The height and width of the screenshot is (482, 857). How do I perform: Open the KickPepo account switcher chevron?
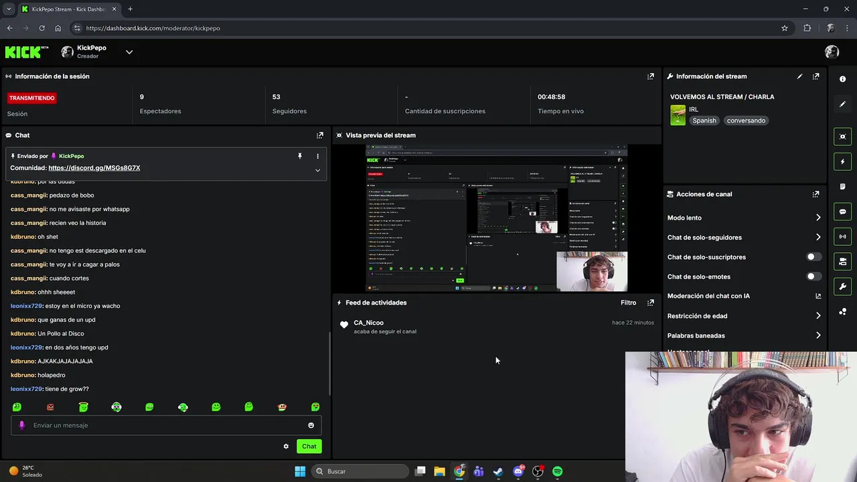pos(129,52)
